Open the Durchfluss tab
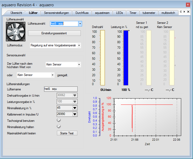 click(82, 13)
